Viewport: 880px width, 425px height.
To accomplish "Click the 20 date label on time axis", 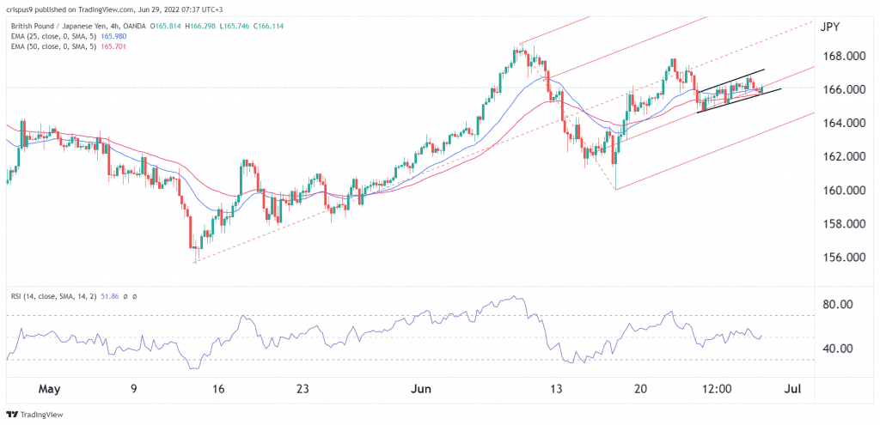I will tap(641, 389).
